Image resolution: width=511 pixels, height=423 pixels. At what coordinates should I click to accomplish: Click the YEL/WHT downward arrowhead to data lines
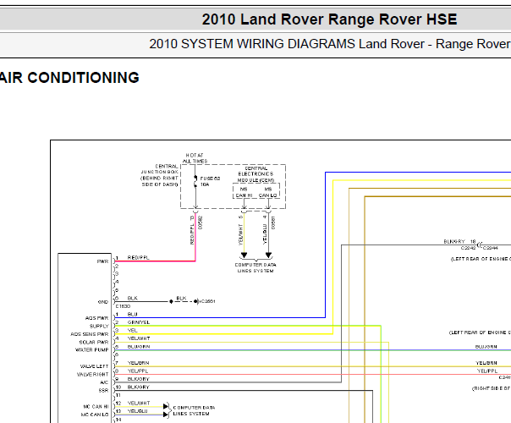pyautogui.click(x=244, y=255)
